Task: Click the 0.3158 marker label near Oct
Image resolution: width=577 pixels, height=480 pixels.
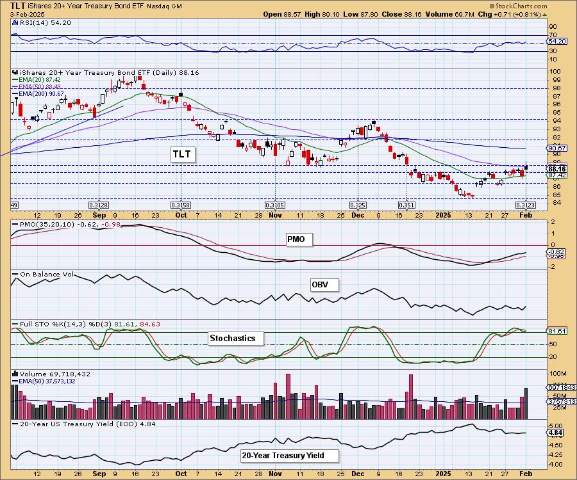Action: [180, 205]
